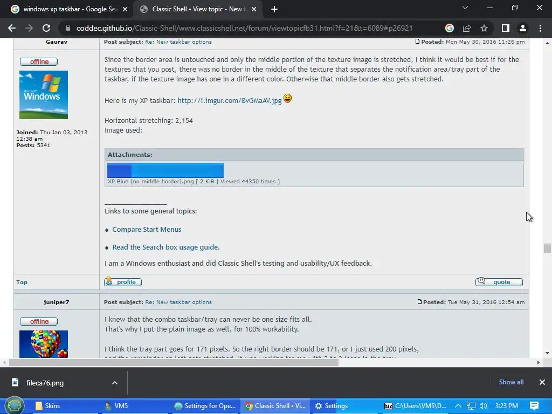Open the tab search chevron

pos(465,8)
